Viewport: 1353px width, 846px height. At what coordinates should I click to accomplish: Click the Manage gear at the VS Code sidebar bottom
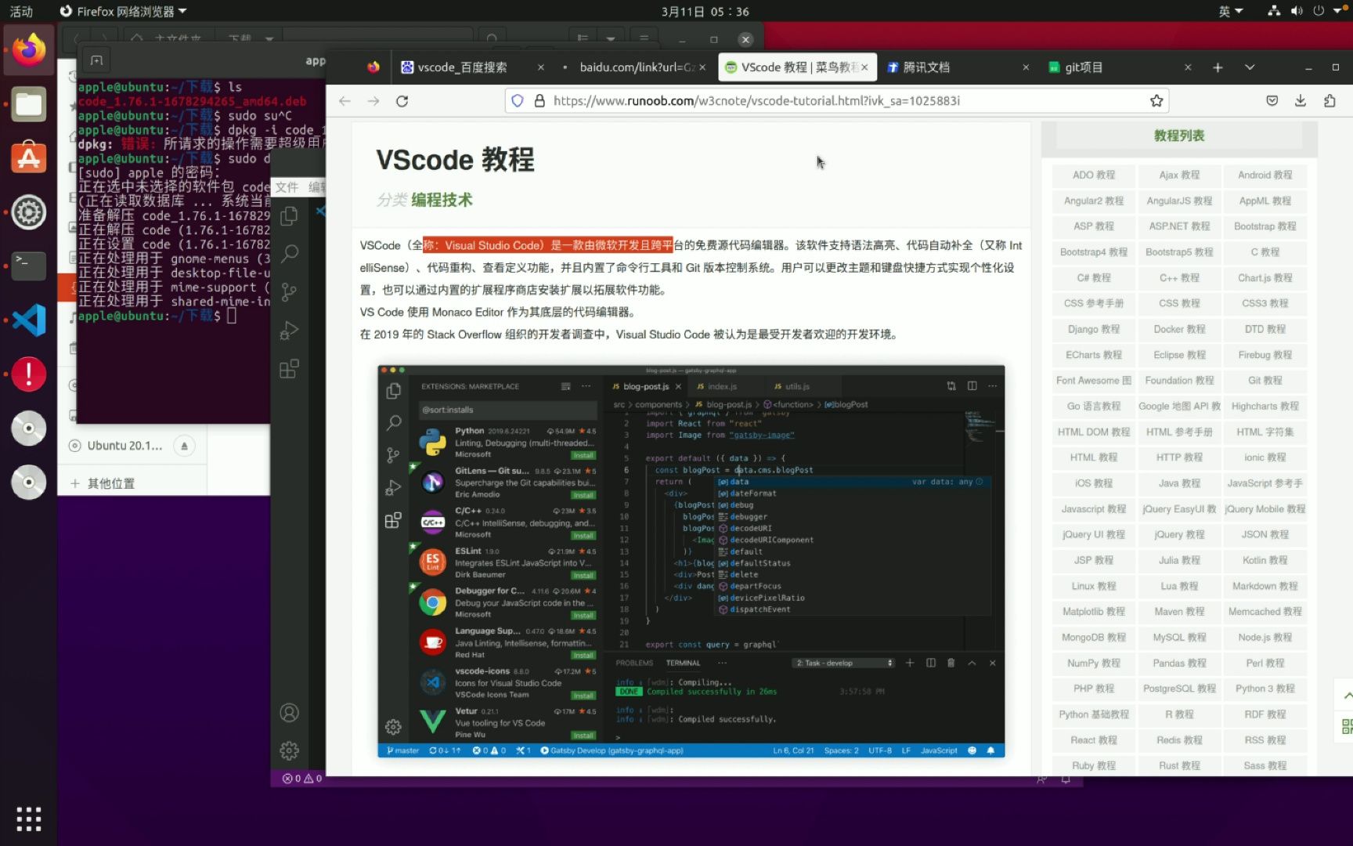289,750
